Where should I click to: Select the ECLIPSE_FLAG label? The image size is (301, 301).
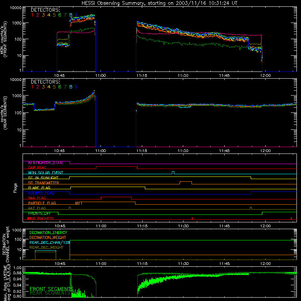tap(41, 193)
